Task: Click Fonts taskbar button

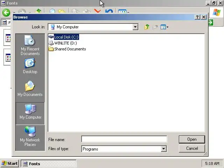Action: (49, 163)
